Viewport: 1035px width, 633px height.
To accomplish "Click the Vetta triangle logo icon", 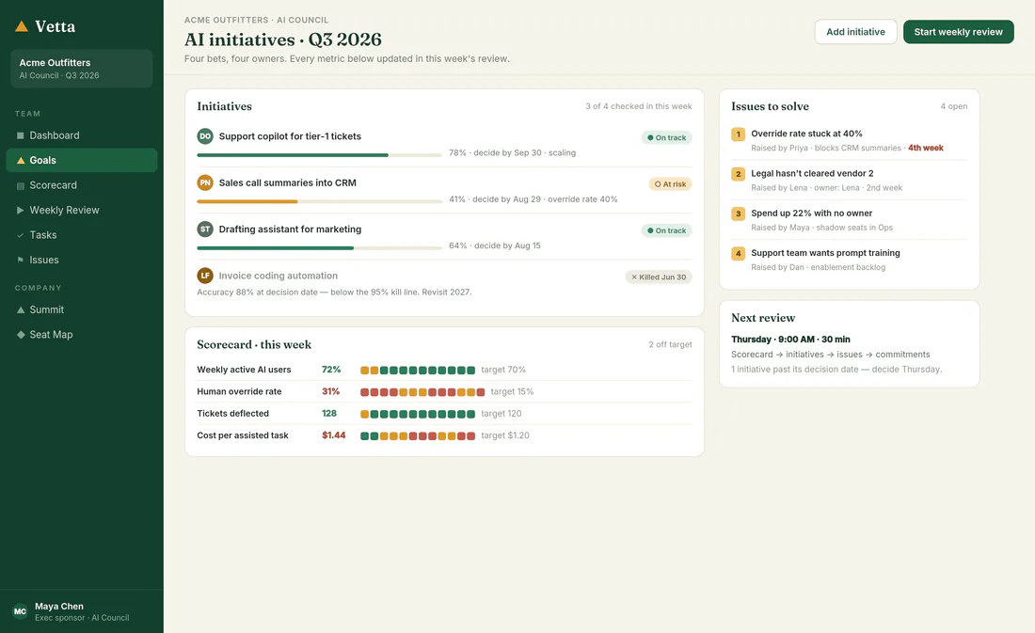I will tap(21, 26).
